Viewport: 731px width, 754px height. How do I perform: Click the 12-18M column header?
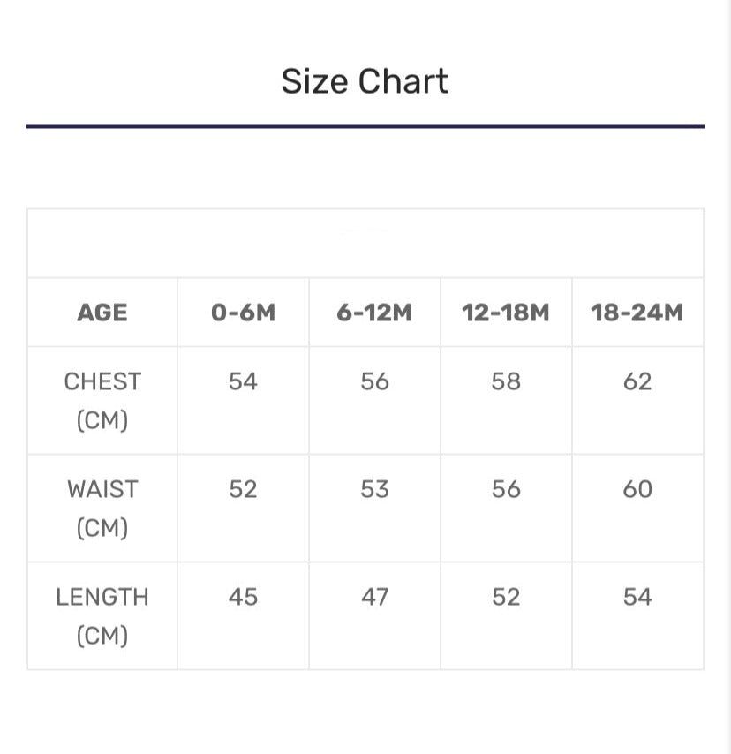506,313
